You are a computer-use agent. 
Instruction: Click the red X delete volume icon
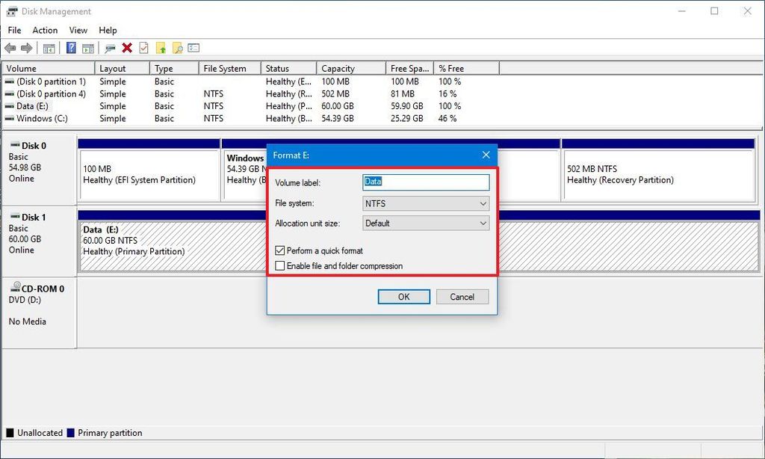[x=126, y=48]
